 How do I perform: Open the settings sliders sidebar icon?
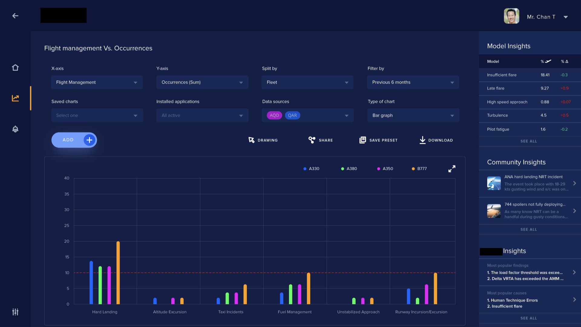15,312
